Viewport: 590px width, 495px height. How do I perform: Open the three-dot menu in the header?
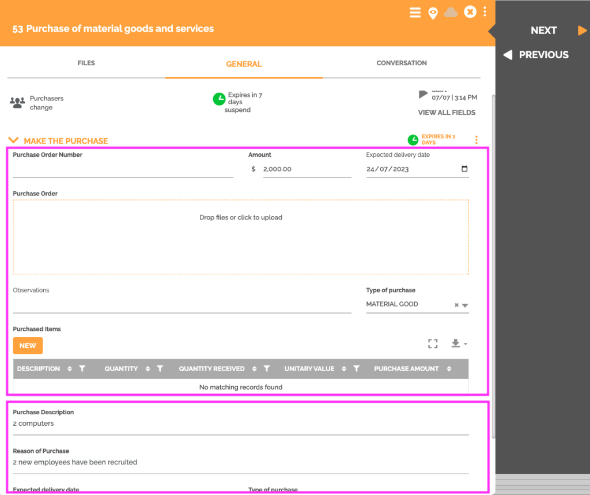pos(485,12)
